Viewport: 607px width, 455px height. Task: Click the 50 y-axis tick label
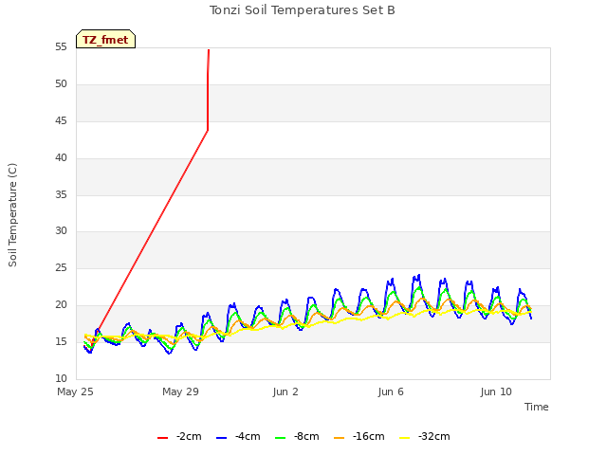click(x=61, y=84)
